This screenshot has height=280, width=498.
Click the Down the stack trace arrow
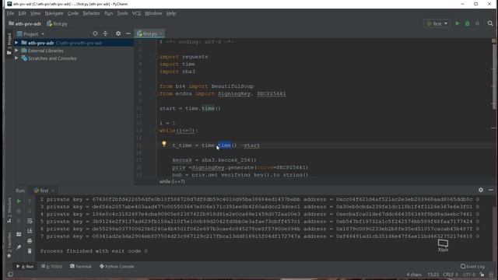[x=30, y=211]
